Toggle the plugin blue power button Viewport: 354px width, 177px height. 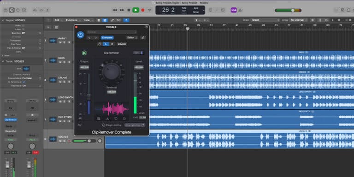point(80,35)
